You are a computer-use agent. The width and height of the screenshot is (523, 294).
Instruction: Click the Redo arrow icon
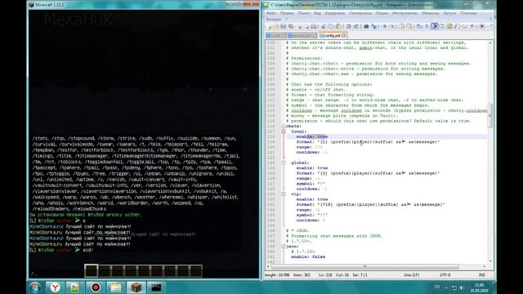click(x=356, y=26)
